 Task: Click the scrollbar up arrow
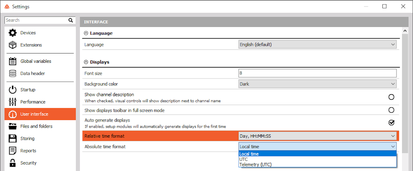405,31
